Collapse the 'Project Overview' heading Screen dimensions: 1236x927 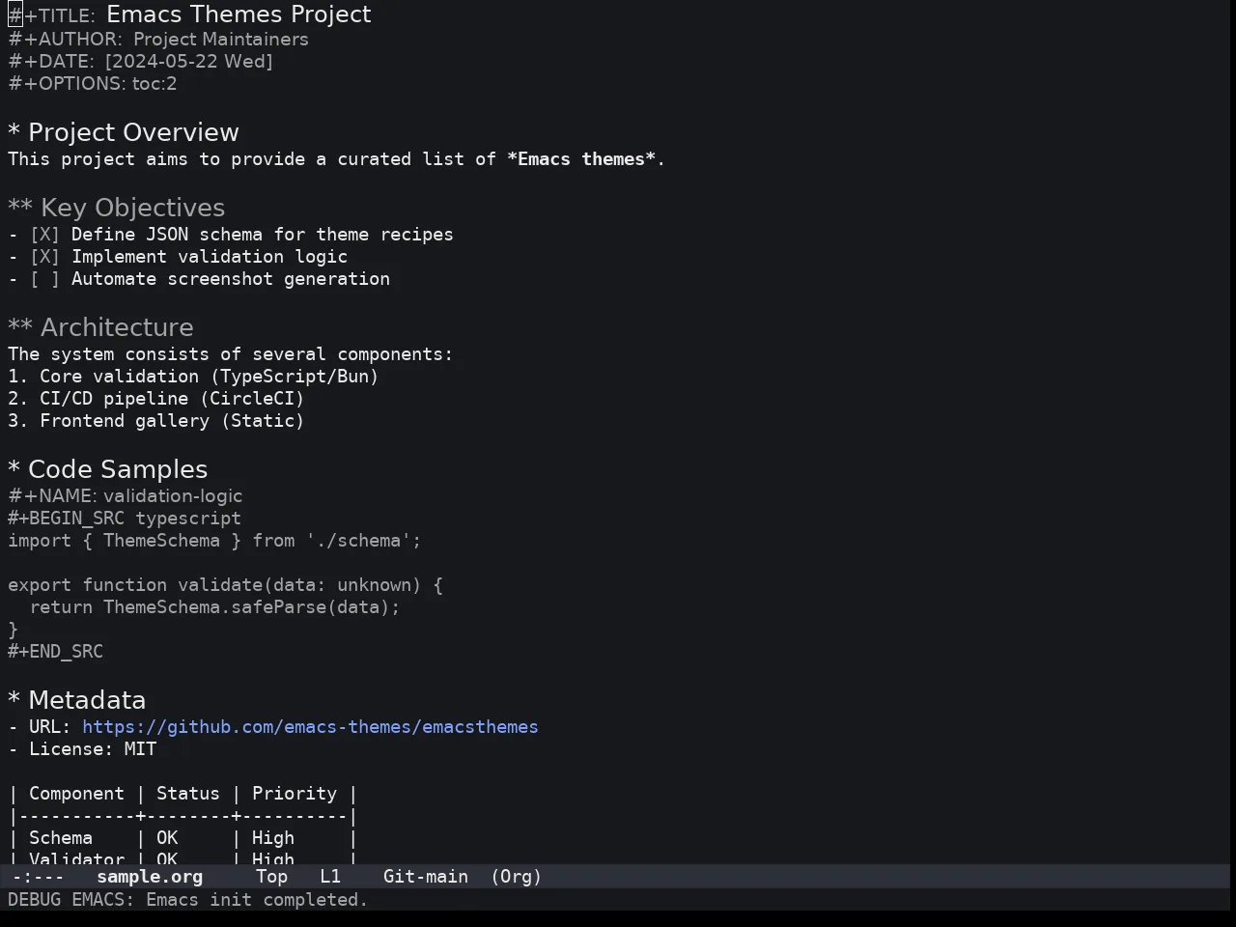tap(124, 132)
